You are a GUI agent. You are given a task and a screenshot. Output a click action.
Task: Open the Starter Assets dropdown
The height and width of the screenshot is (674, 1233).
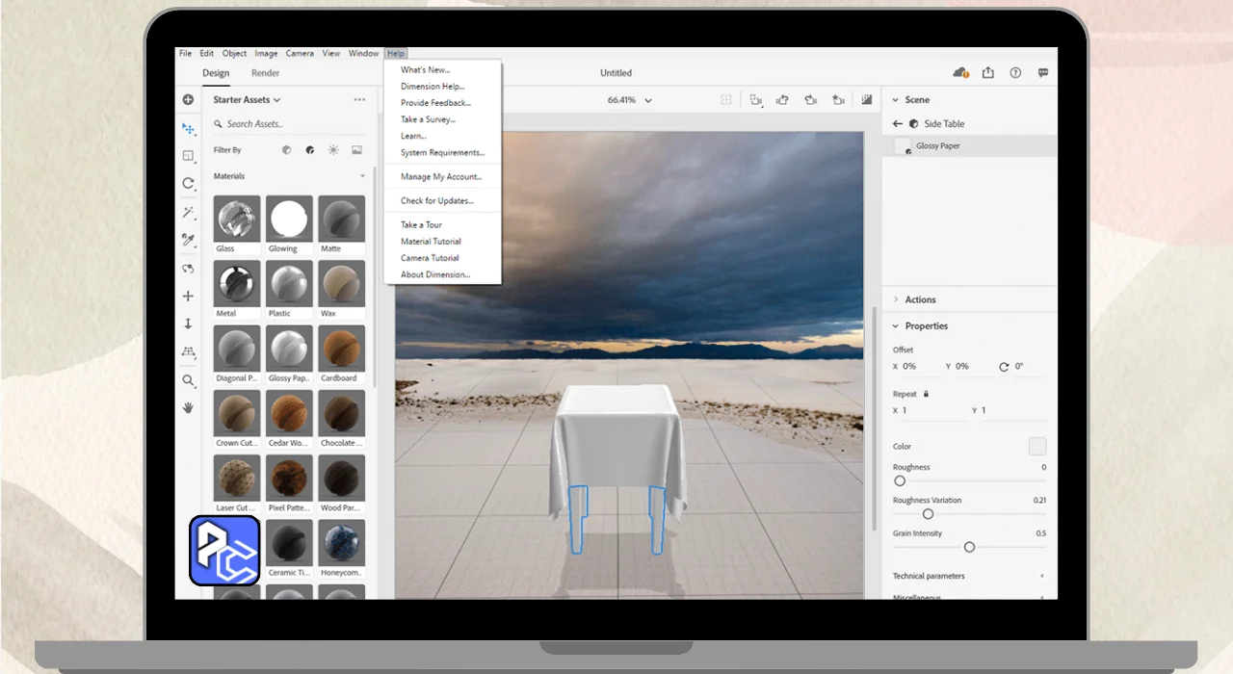(247, 100)
